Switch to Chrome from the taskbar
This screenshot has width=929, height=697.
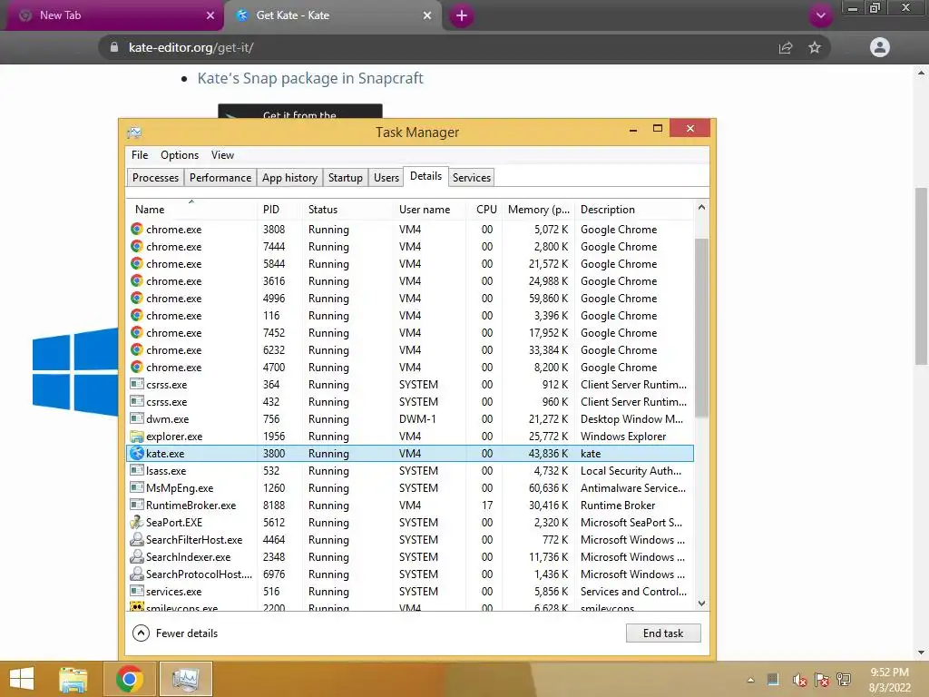click(130, 679)
